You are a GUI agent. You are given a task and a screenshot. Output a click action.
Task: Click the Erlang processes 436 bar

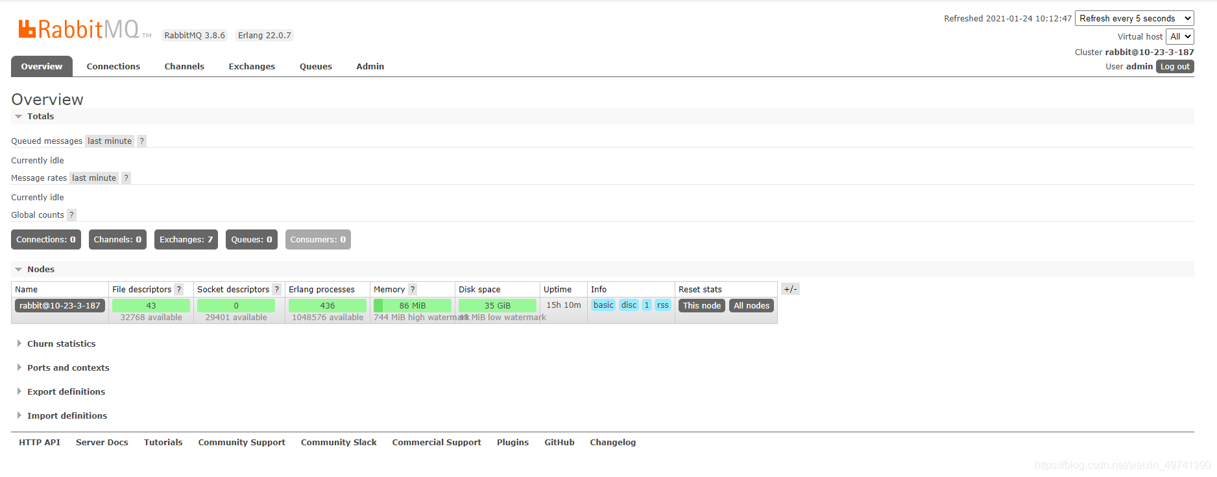click(x=328, y=306)
